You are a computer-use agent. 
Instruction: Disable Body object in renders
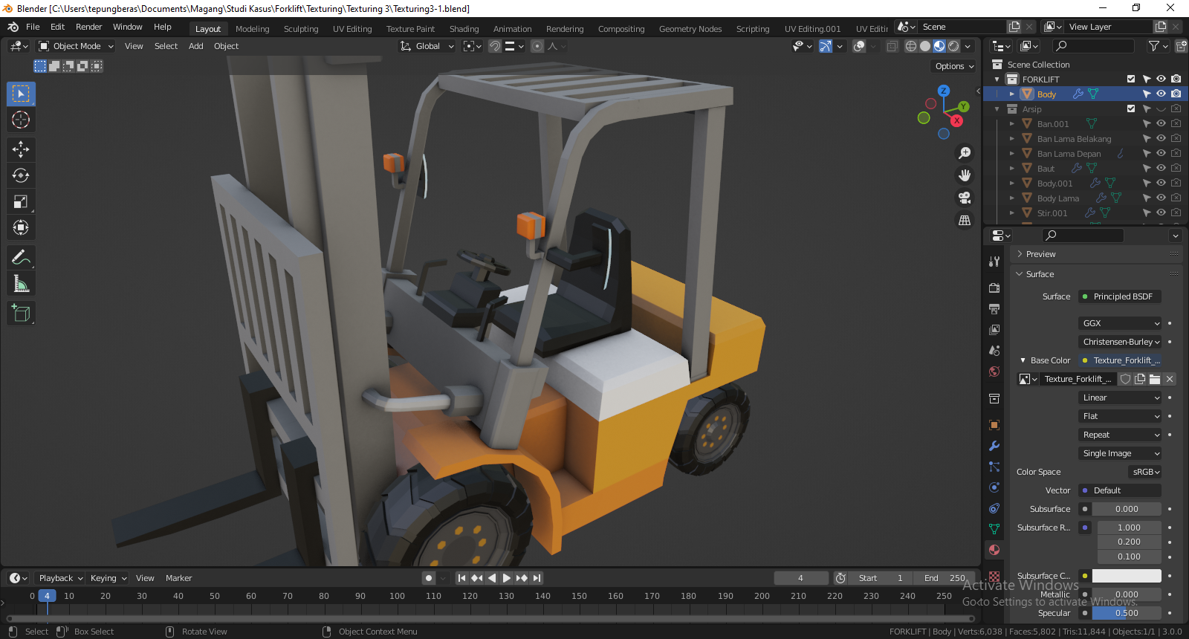[1176, 94]
